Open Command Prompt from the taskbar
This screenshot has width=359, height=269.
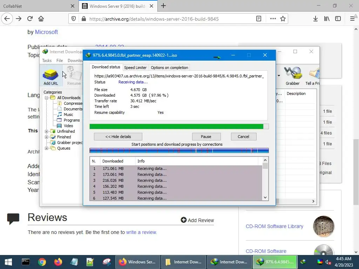(x=25, y=262)
